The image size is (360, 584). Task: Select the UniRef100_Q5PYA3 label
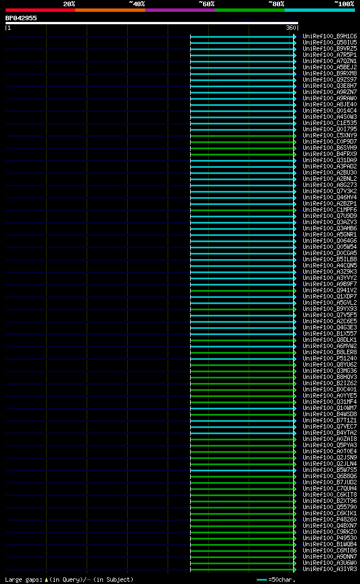pos(330,445)
